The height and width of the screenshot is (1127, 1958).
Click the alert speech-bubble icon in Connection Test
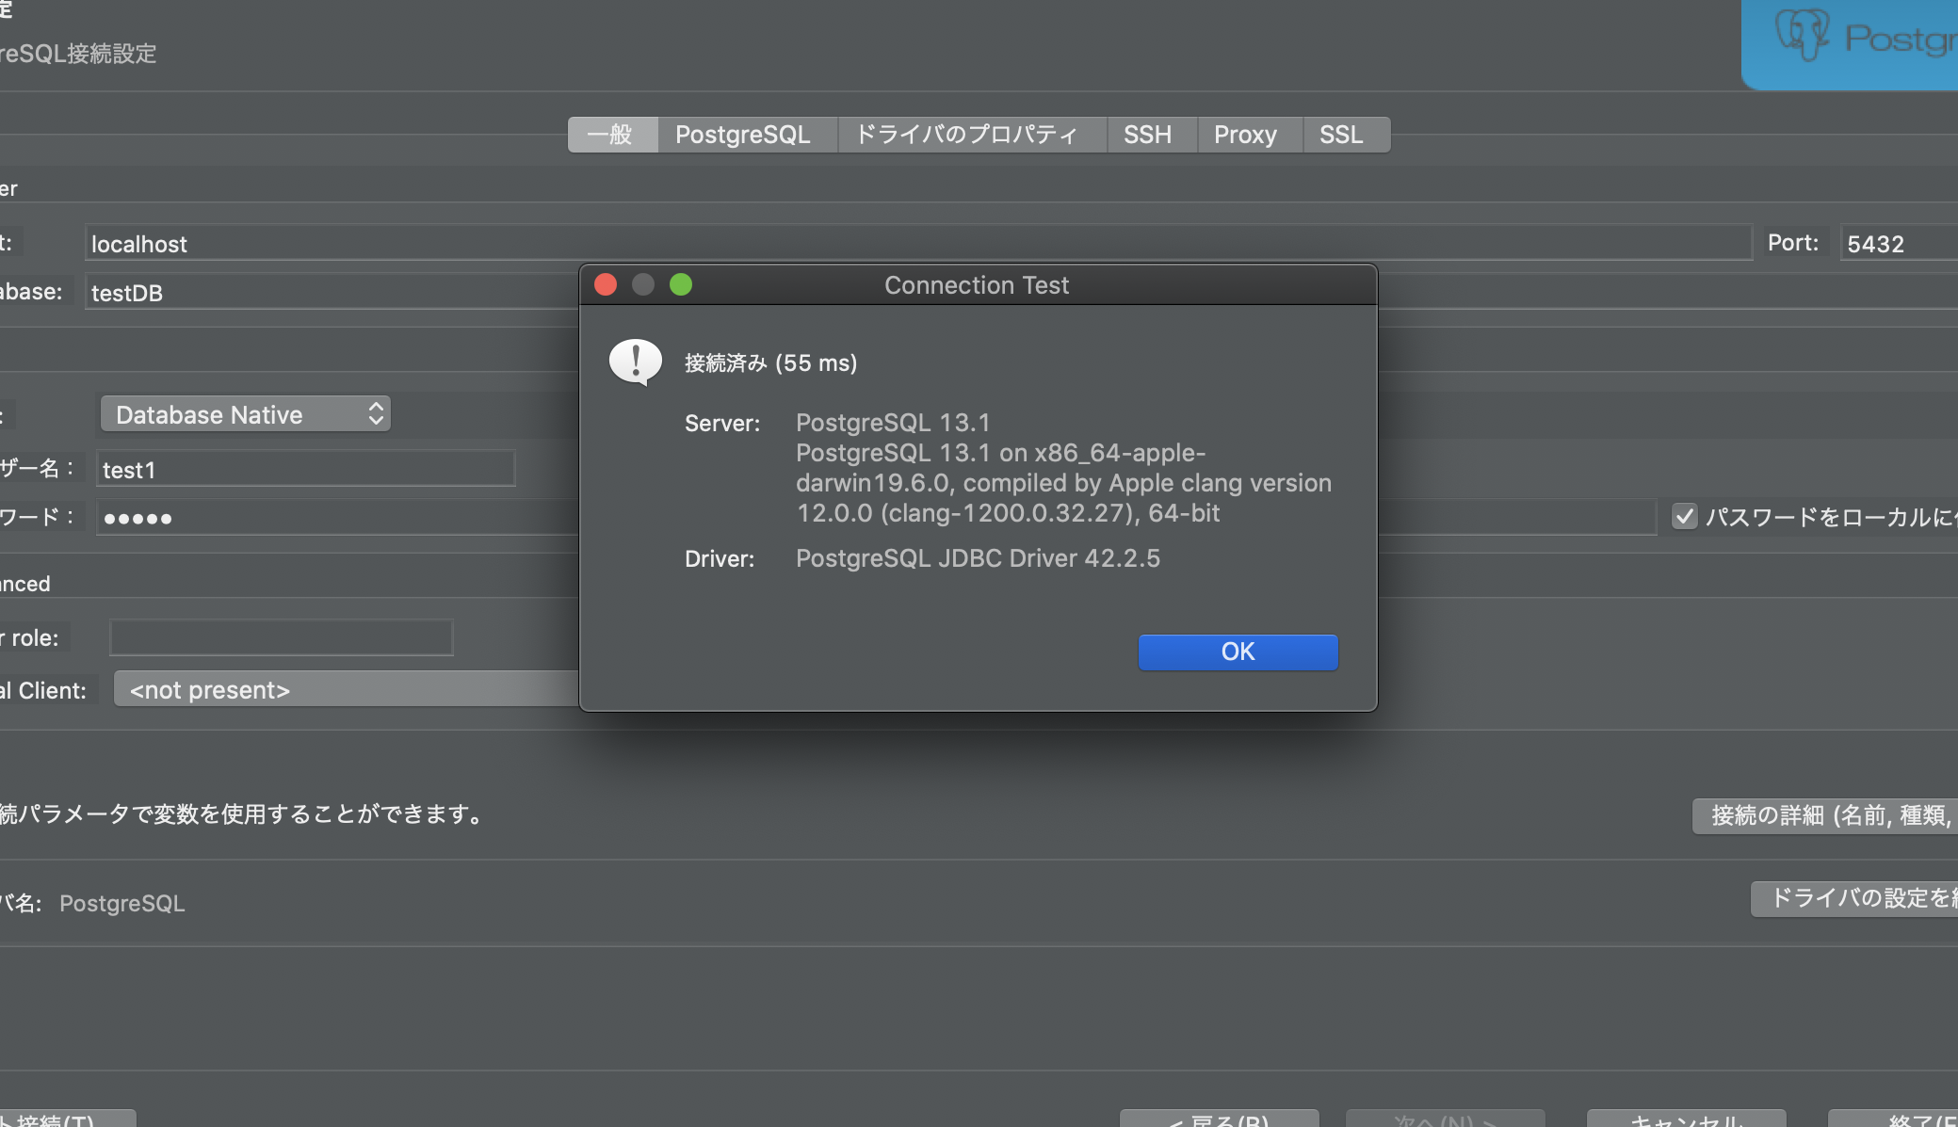point(636,362)
